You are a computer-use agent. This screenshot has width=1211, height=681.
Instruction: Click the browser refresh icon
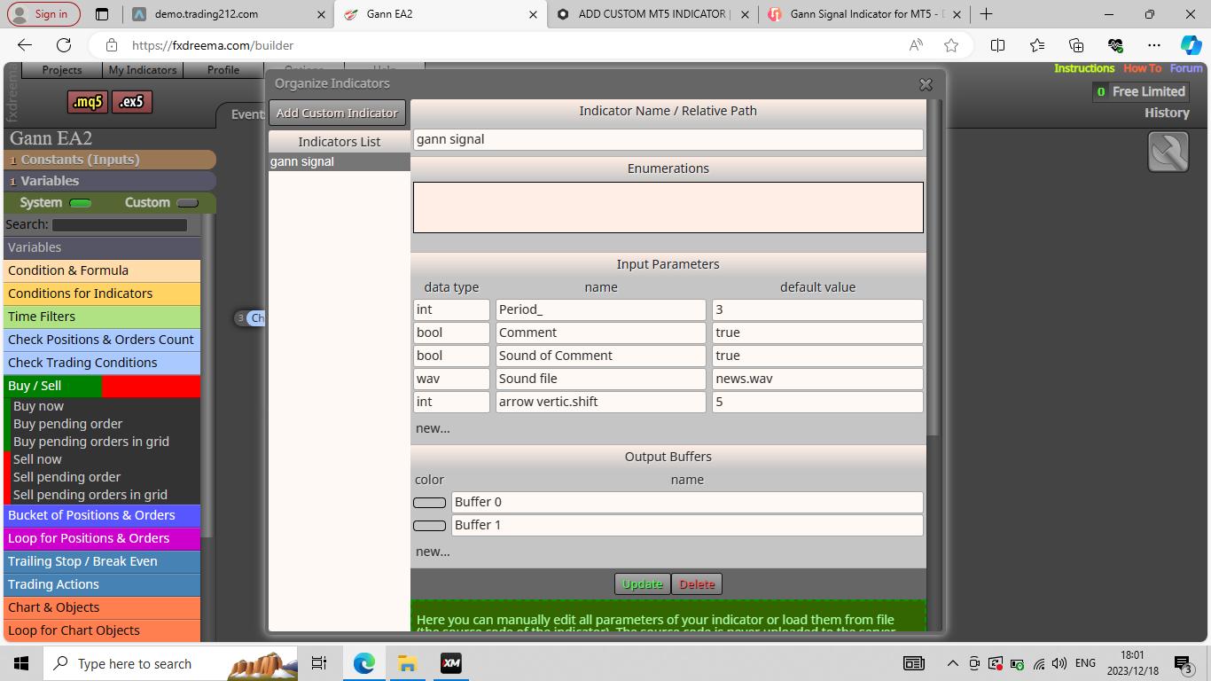64,45
